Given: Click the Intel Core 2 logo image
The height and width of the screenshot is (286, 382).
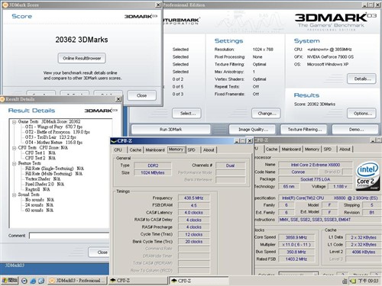Looking at the screenshot, I should pyautogui.click(x=367, y=175).
